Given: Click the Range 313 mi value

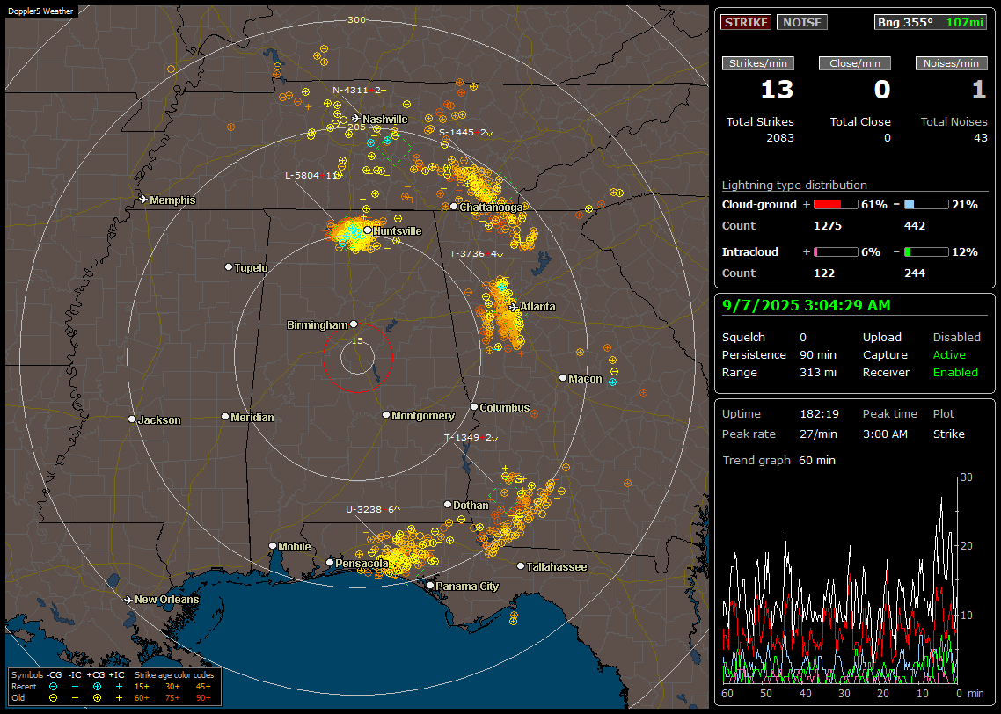Looking at the screenshot, I should pyautogui.click(x=818, y=373).
